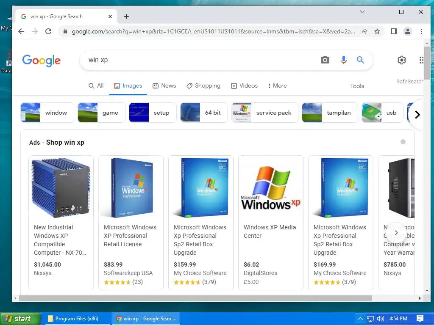This screenshot has width=434, height=325.
Task: Filter images by 64 bit chip
Action: pyautogui.click(x=204, y=113)
